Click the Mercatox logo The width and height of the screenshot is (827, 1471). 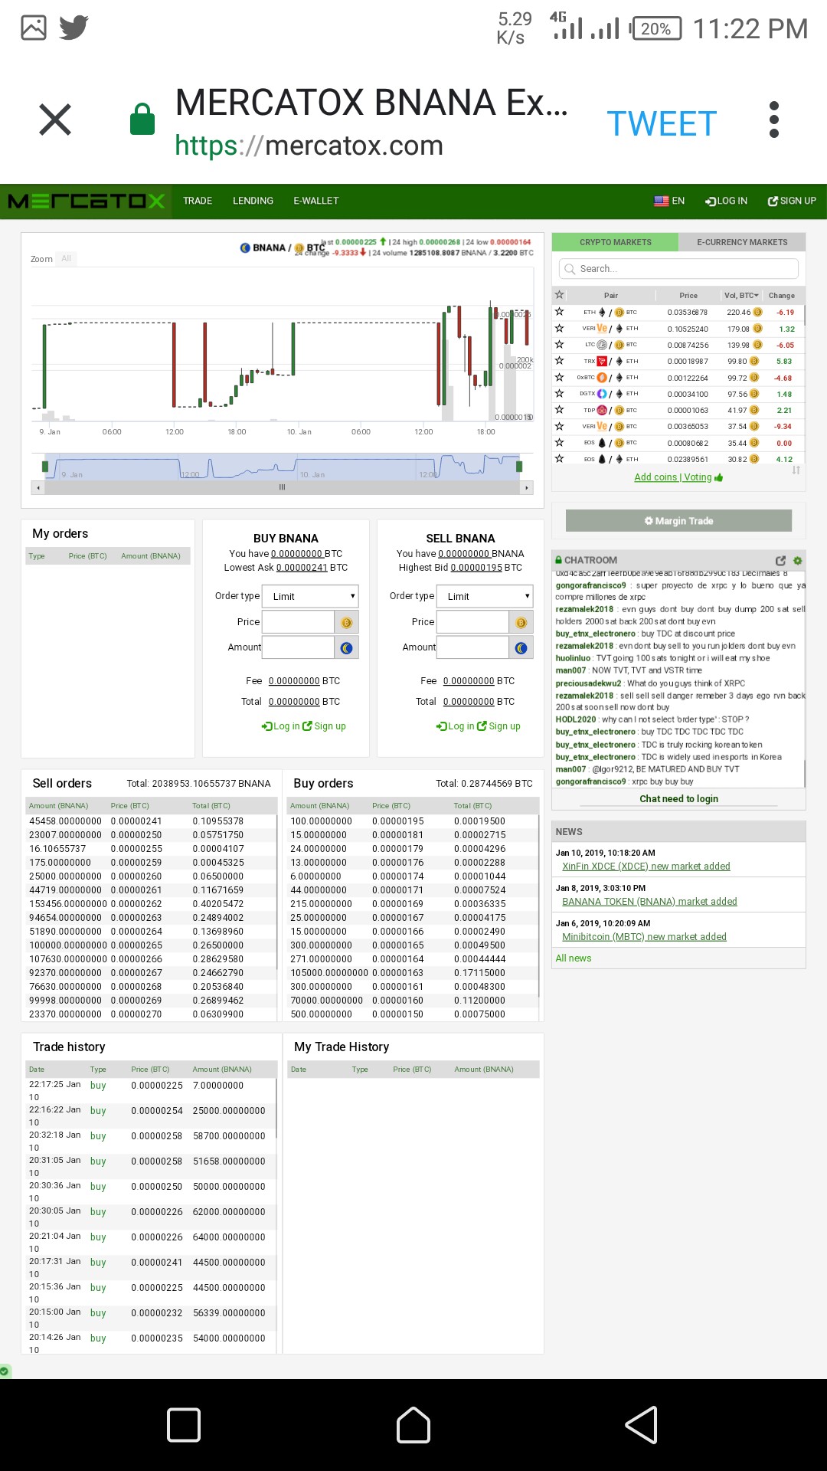[87, 201]
